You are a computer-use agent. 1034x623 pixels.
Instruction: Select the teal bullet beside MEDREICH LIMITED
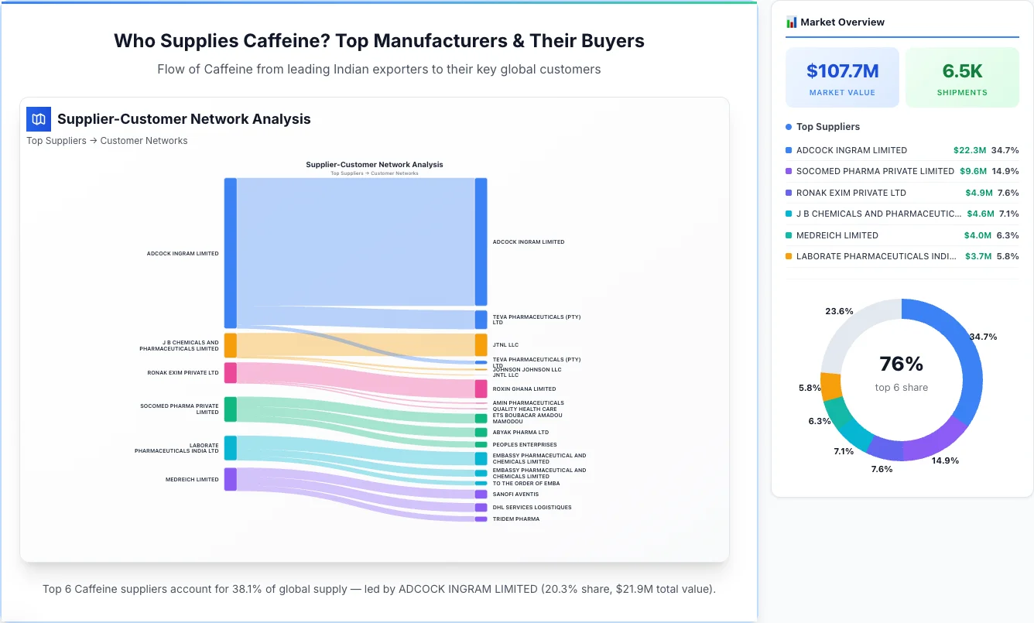787,234
